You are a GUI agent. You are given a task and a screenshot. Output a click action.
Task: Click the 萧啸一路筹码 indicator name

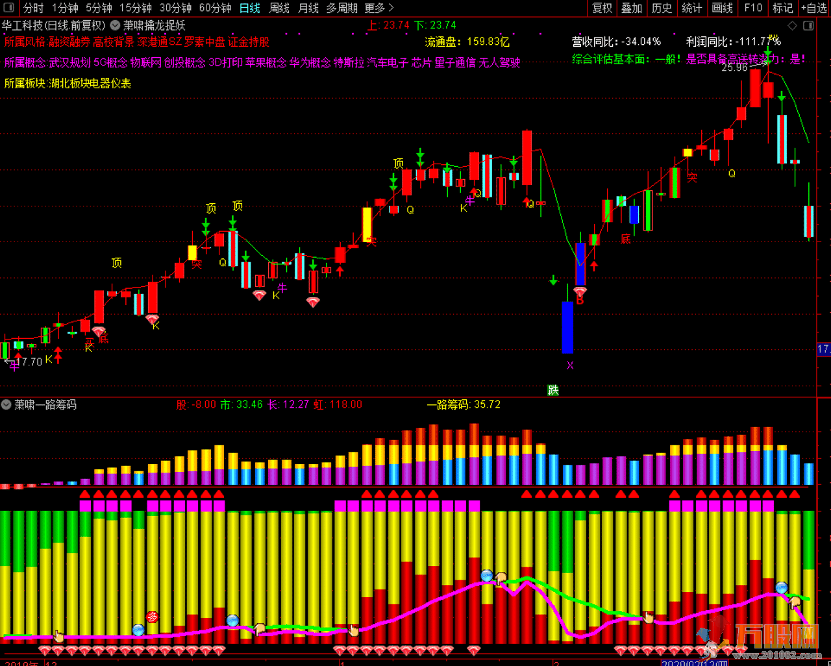pos(45,404)
